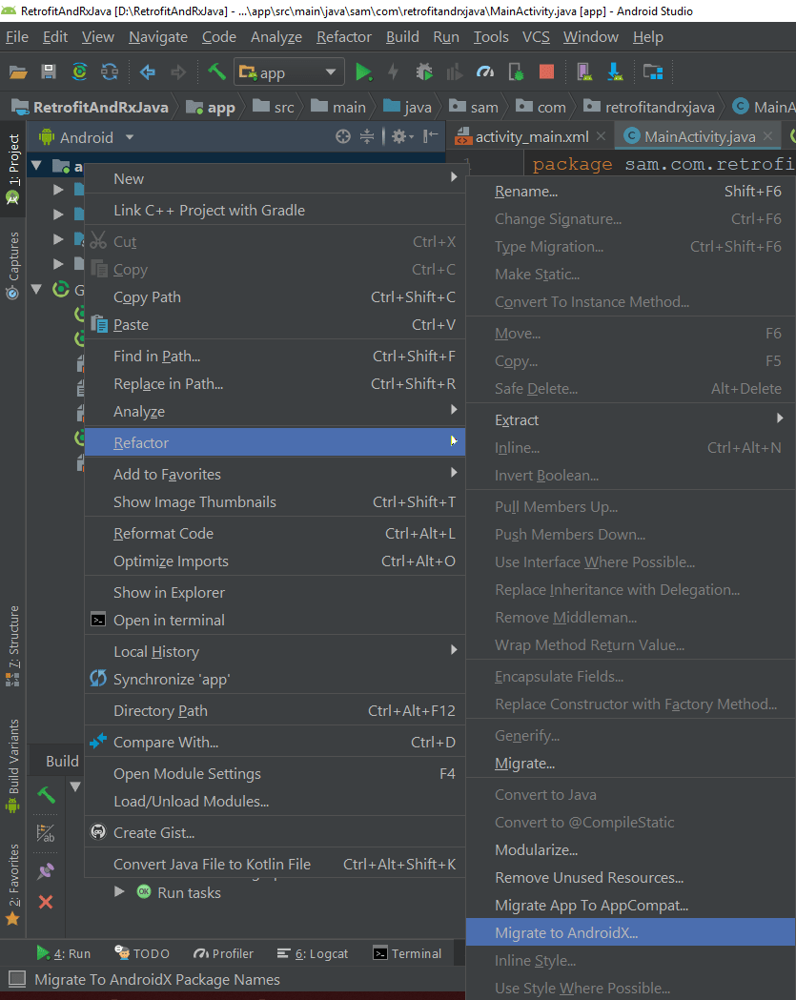Click the status bar tool window toggle square
The image size is (796, 1000).
point(17,979)
